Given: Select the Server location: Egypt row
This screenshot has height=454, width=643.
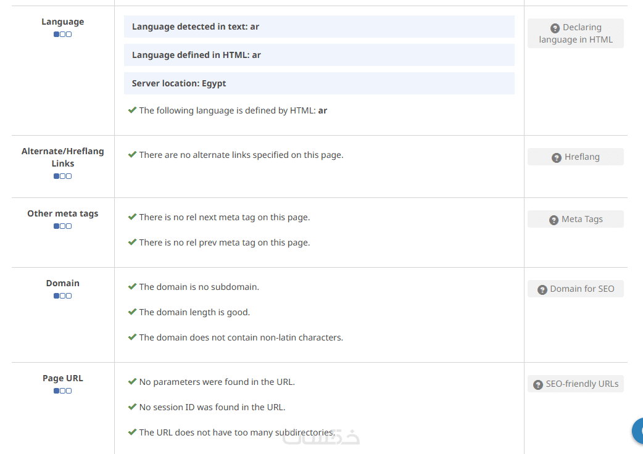Looking at the screenshot, I should click(x=319, y=83).
